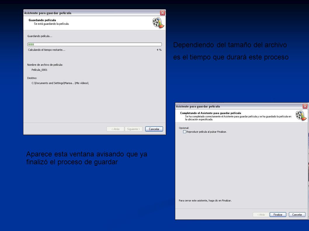This screenshot has width=309, height=231.
Task: Enable Reproducir película al pulsar Finalizar
Action: tap(185, 132)
